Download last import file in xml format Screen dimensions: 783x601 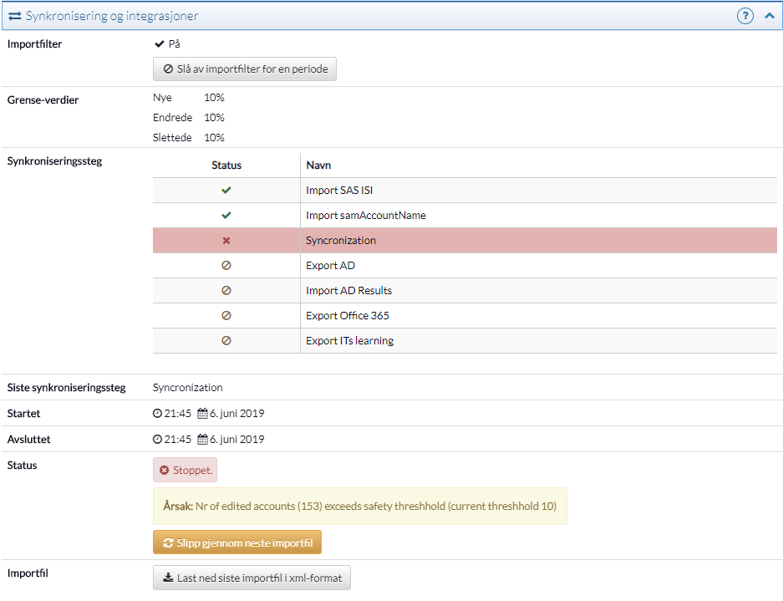click(x=252, y=578)
